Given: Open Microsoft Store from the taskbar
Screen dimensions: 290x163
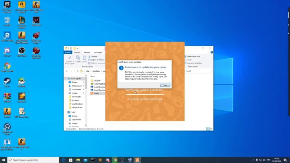Looking at the screenshot, I should pos(71,160).
